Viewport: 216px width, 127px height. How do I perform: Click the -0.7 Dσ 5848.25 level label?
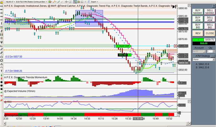click(x=13, y=71)
